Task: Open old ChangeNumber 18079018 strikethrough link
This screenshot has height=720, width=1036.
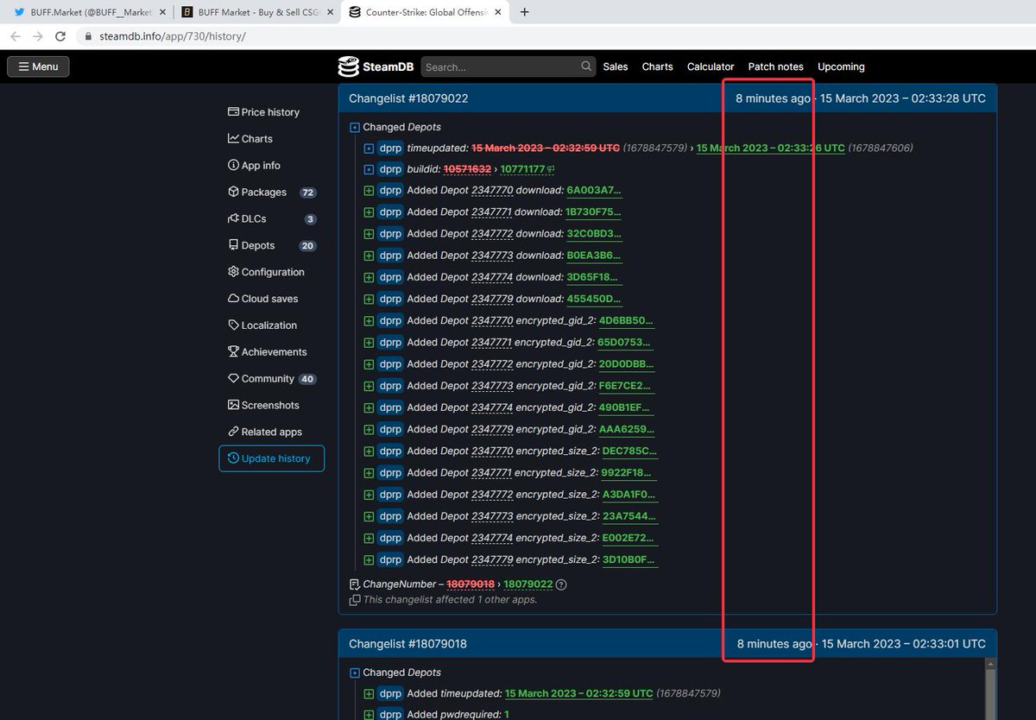Action: pos(471,584)
